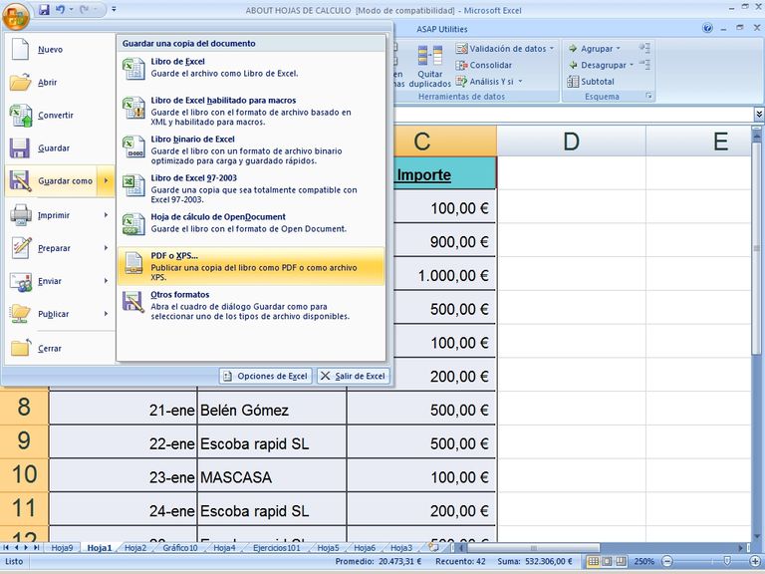
Task: Click the Opciones de Excel button
Action: click(x=265, y=376)
